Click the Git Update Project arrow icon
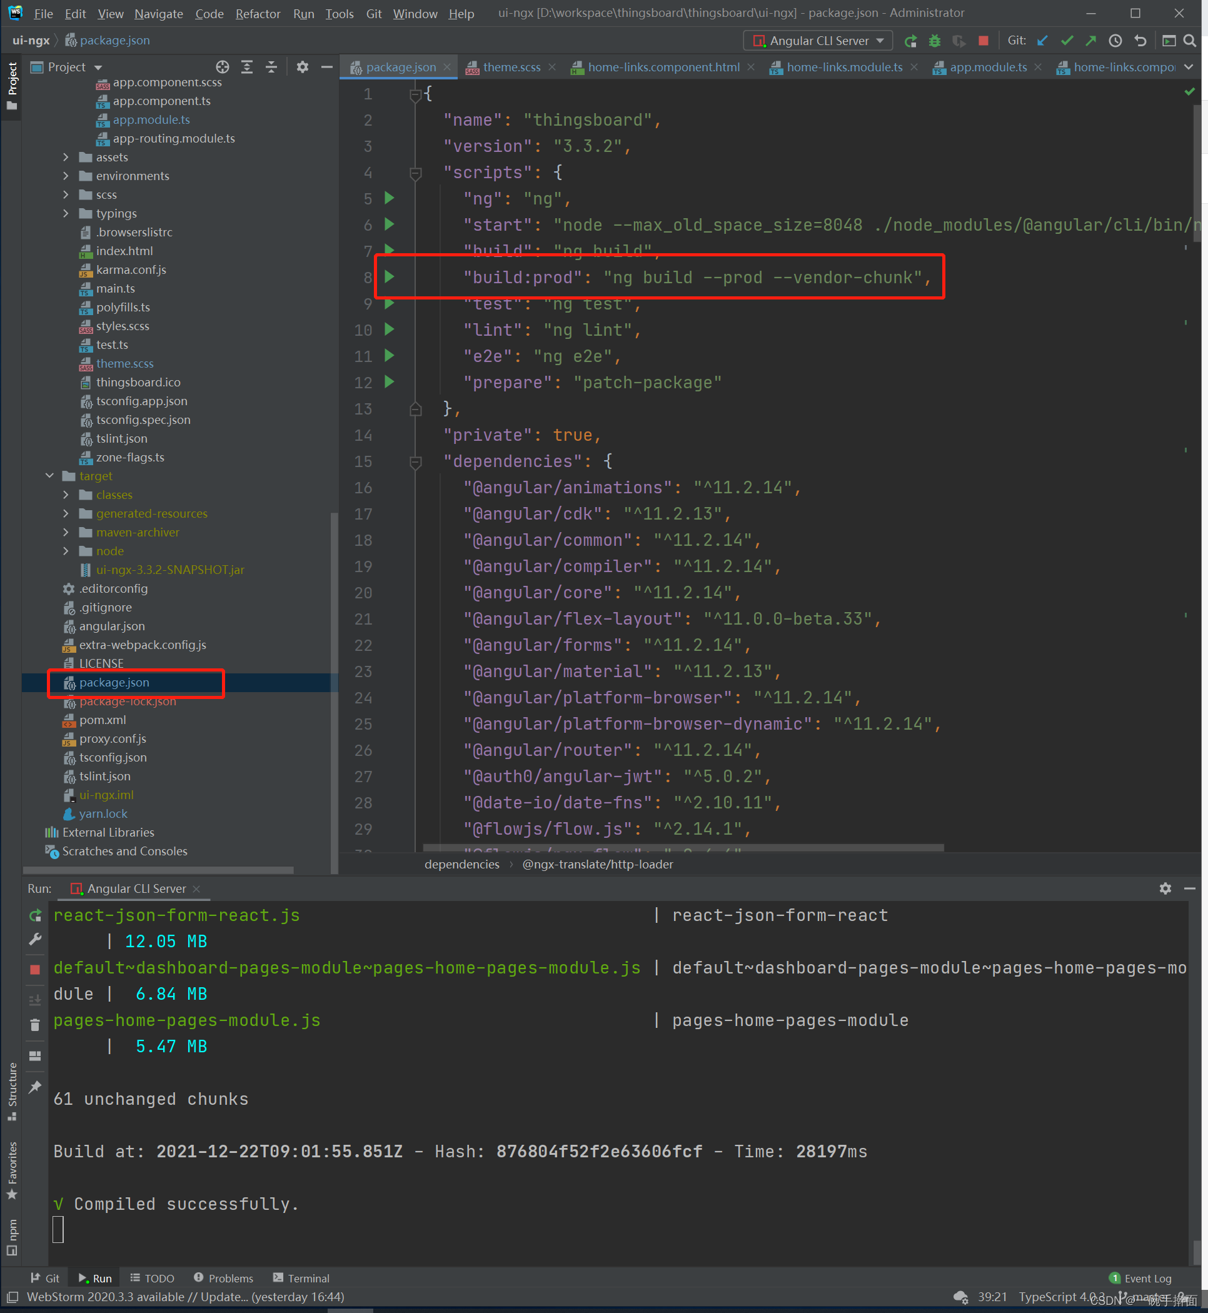Viewport: 1208px width, 1313px height. click(x=1043, y=41)
